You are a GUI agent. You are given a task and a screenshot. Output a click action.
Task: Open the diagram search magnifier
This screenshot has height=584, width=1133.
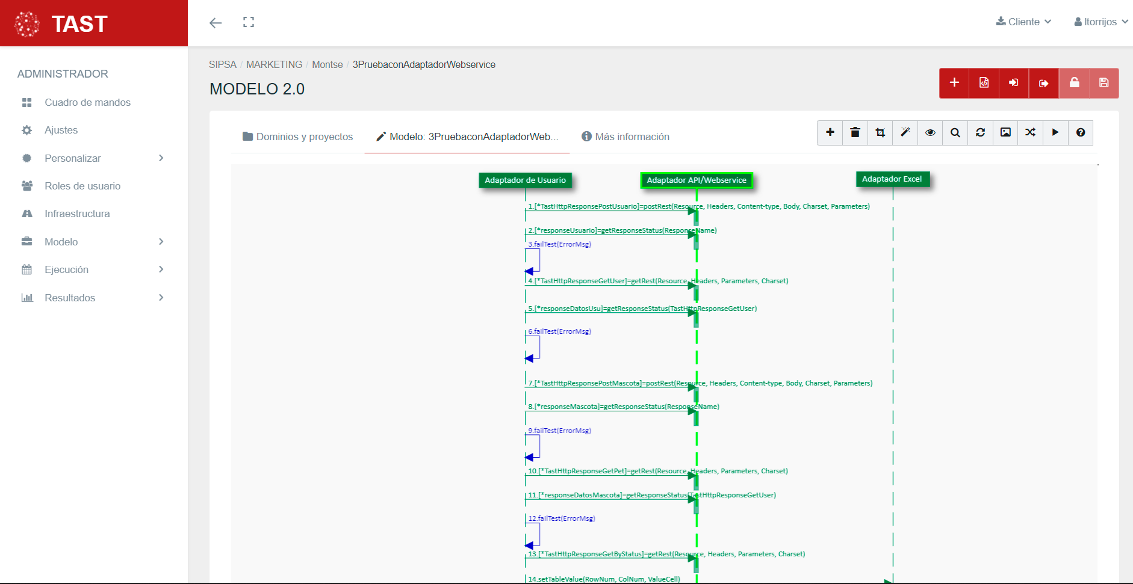(x=955, y=132)
